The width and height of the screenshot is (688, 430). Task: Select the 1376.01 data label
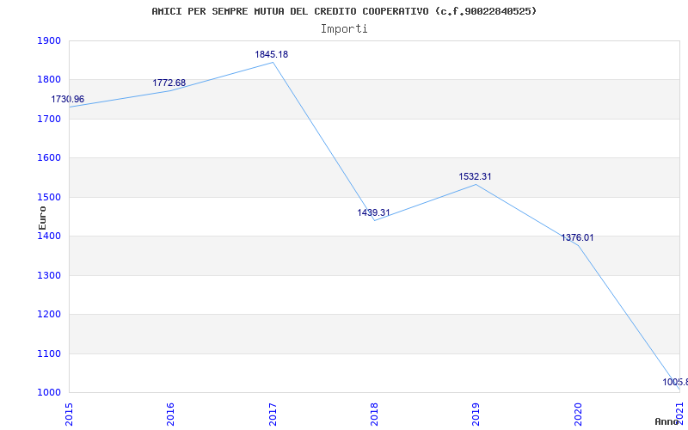(x=577, y=238)
